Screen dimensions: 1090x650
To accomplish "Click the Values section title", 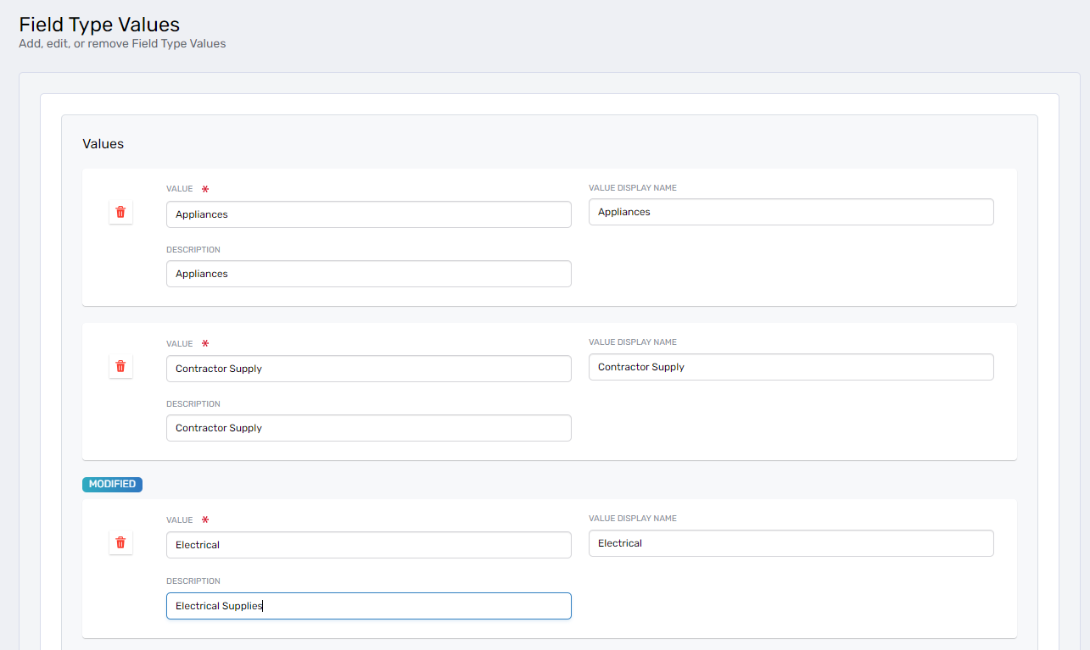I will [x=103, y=144].
